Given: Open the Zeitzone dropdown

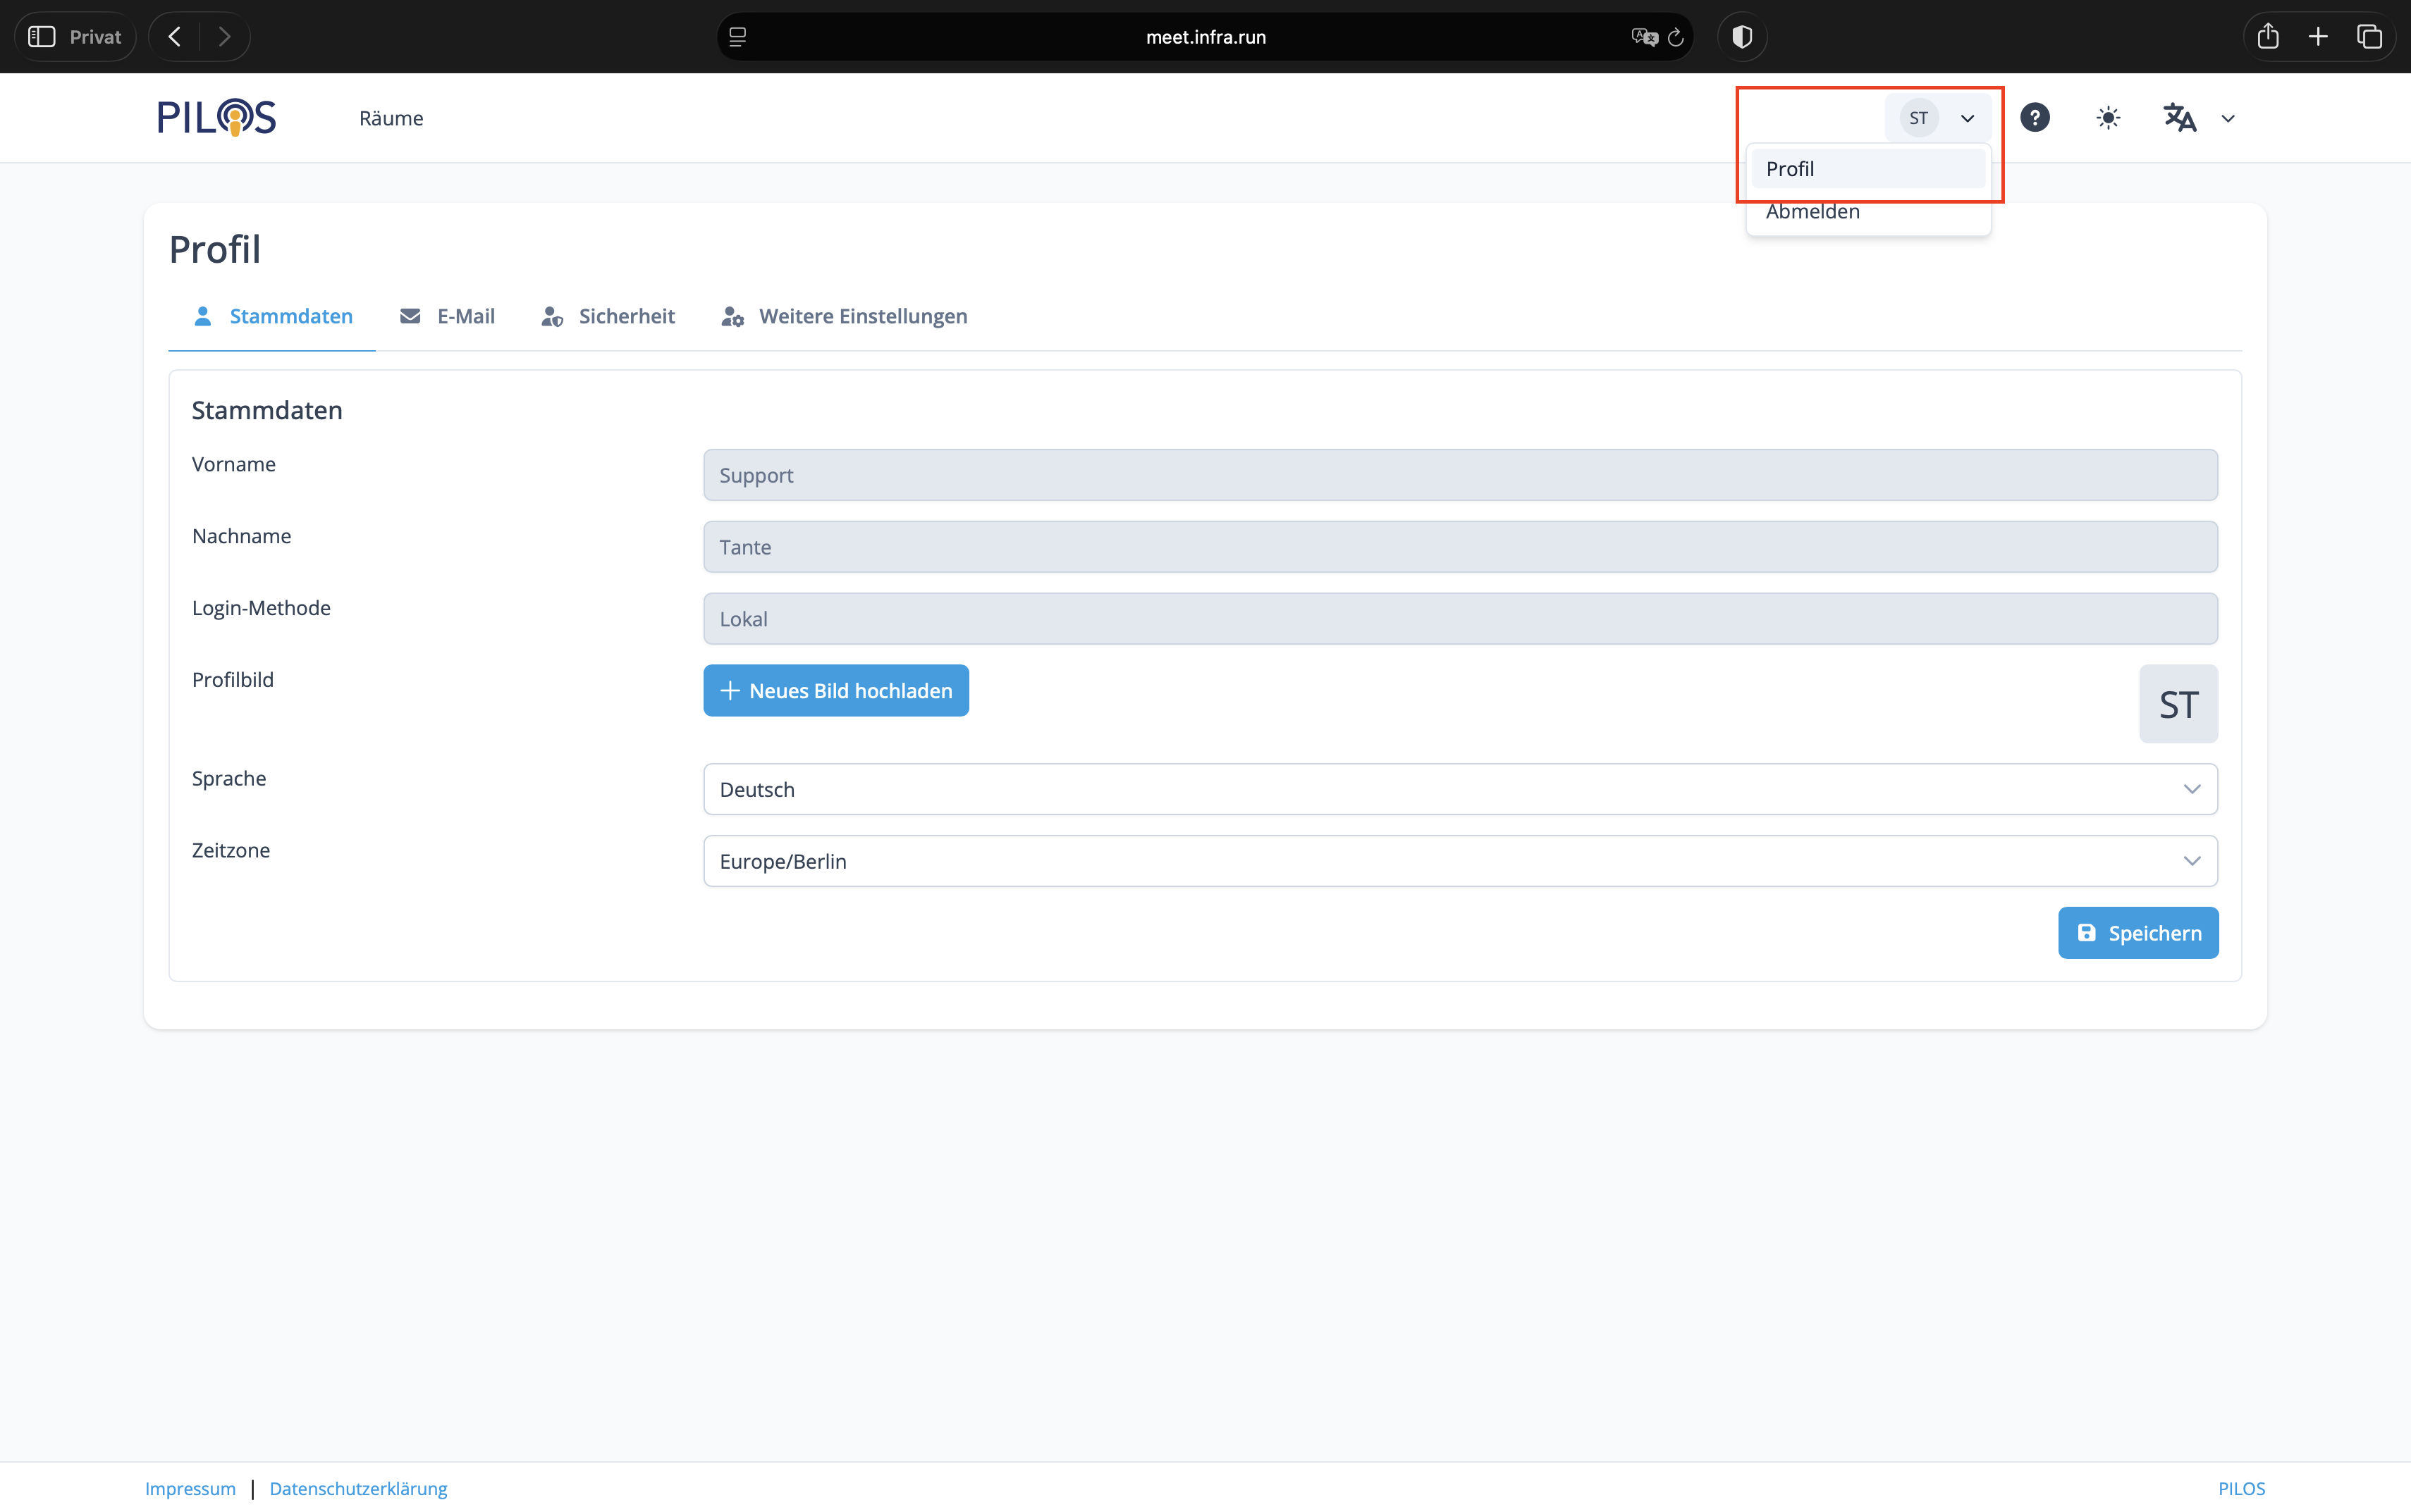Looking at the screenshot, I should (1459, 861).
